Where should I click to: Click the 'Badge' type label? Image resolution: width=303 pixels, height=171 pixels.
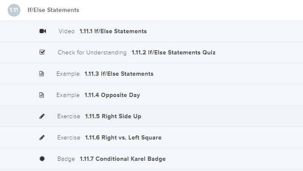(66, 159)
